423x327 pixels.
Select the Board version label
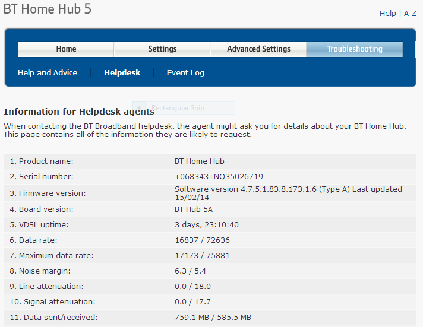pyautogui.click(x=42, y=209)
